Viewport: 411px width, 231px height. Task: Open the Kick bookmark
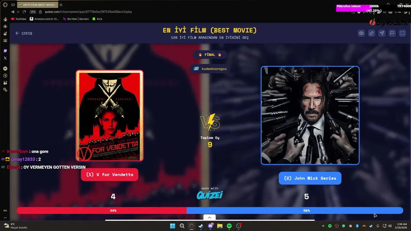pyautogui.click(x=97, y=19)
